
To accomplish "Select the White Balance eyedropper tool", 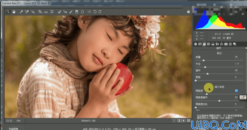I will tap(21, 12).
